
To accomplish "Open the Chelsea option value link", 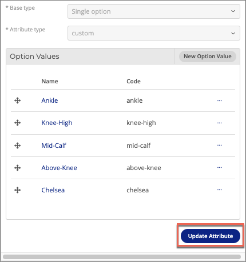I will click(x=53, y=190).
